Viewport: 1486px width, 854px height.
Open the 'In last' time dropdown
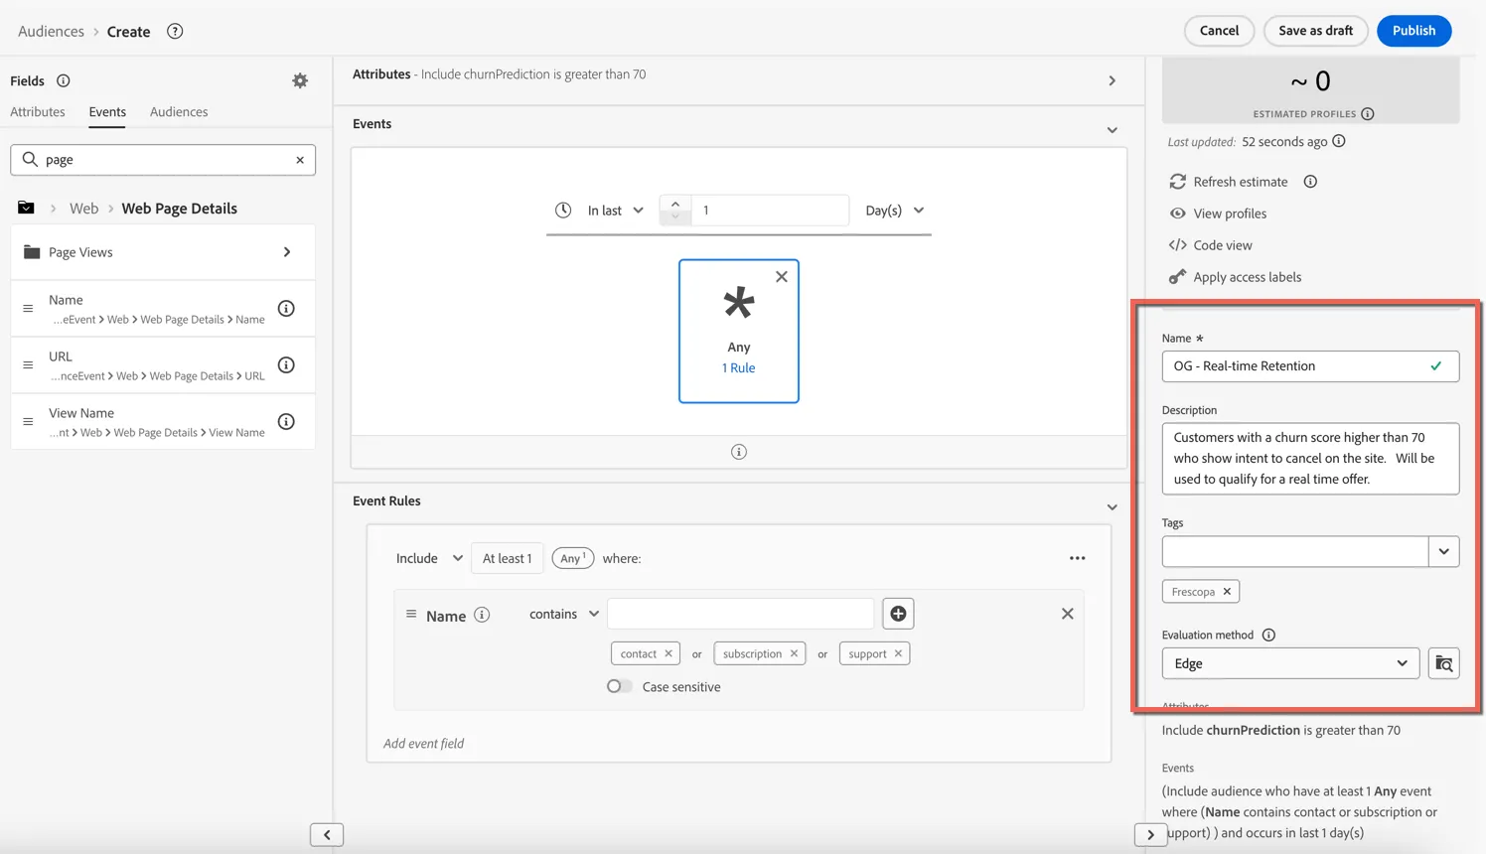(x=616, y=211)
